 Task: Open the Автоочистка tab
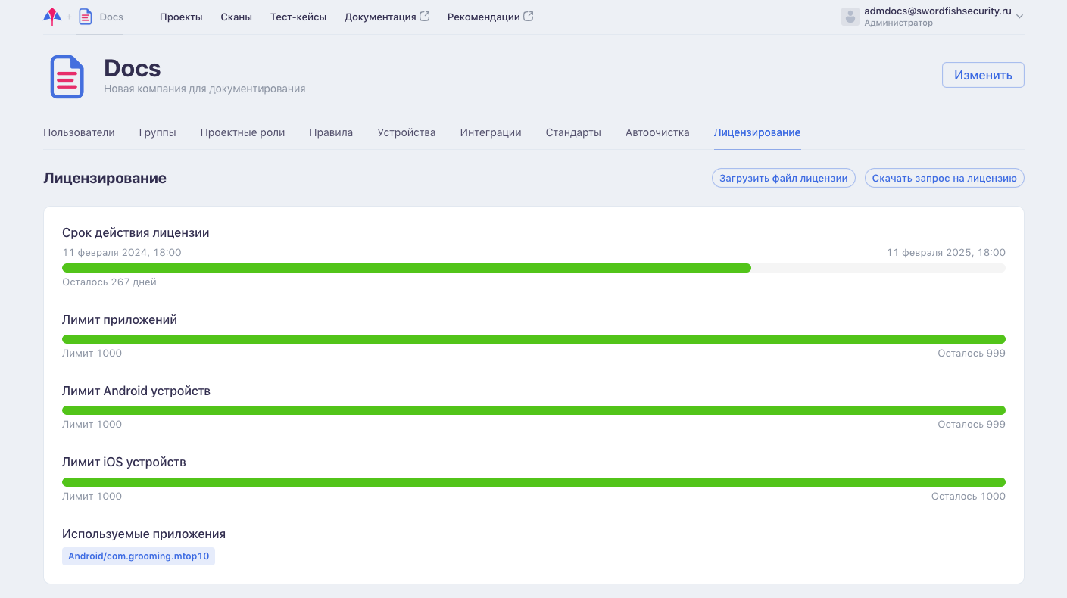point(657,132)
